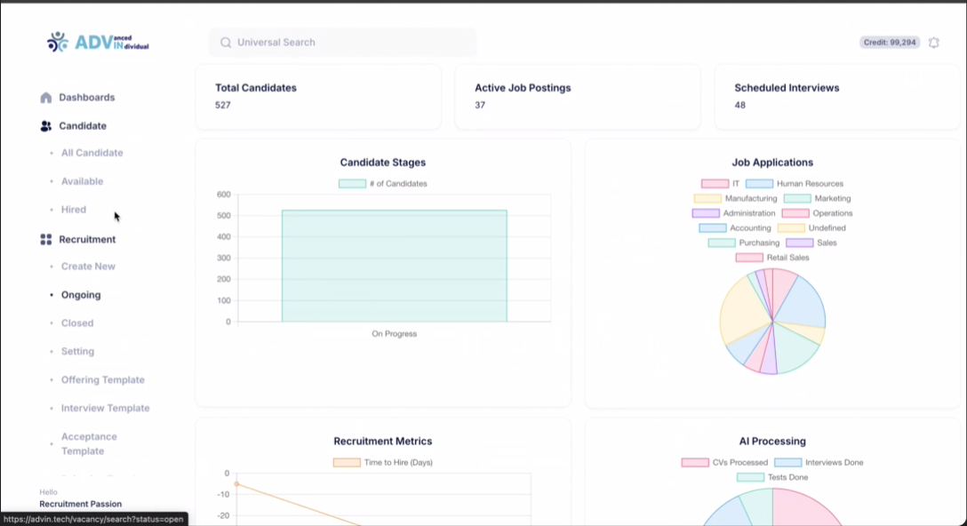The width and height of the screenshot is (967, 526).
Task: Open the 'Create New' recruitment page
Action: tap(88, 266)
